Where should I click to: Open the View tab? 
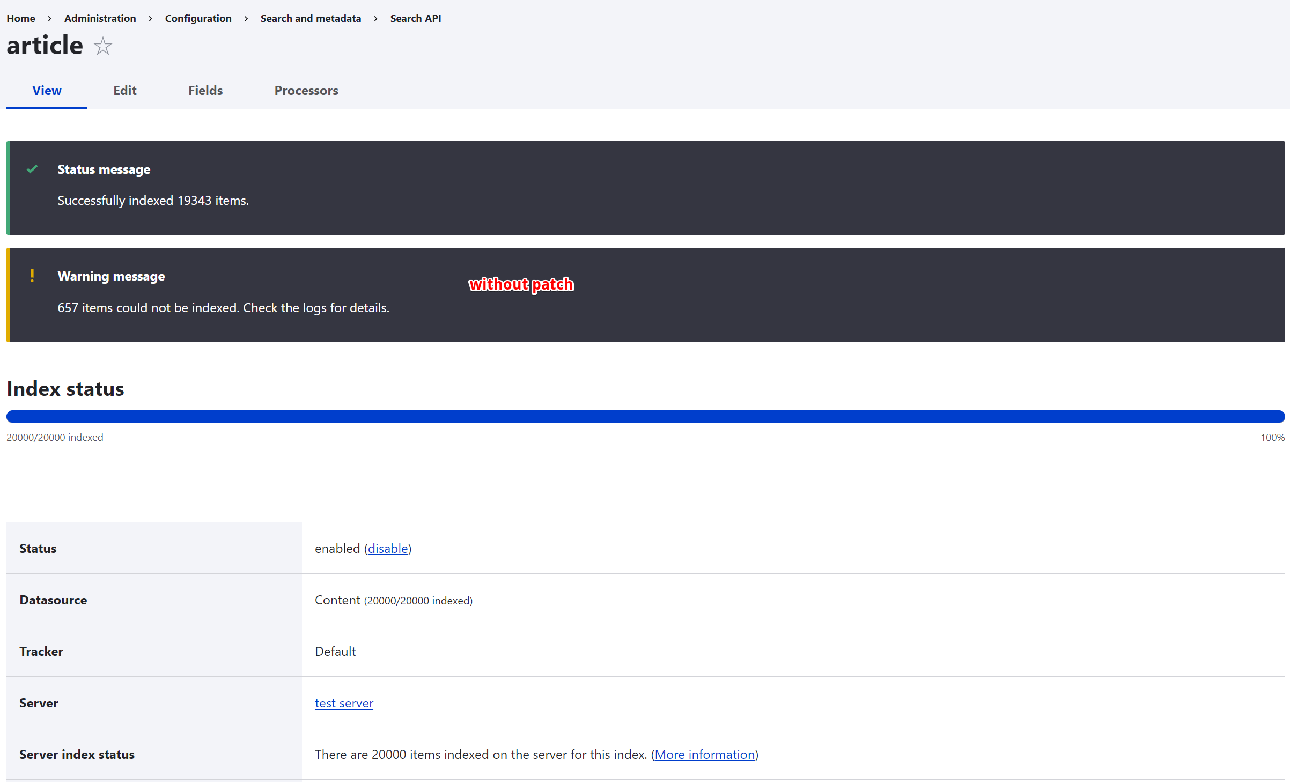tap(47, 91)
